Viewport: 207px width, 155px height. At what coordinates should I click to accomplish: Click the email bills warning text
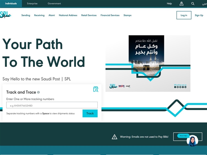144,137
